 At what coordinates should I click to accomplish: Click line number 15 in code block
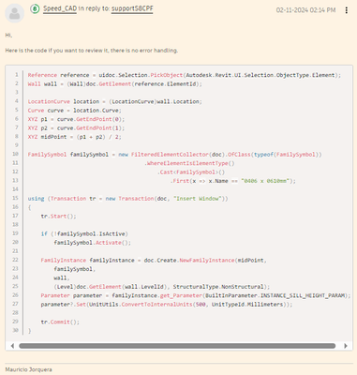[16, 198]
